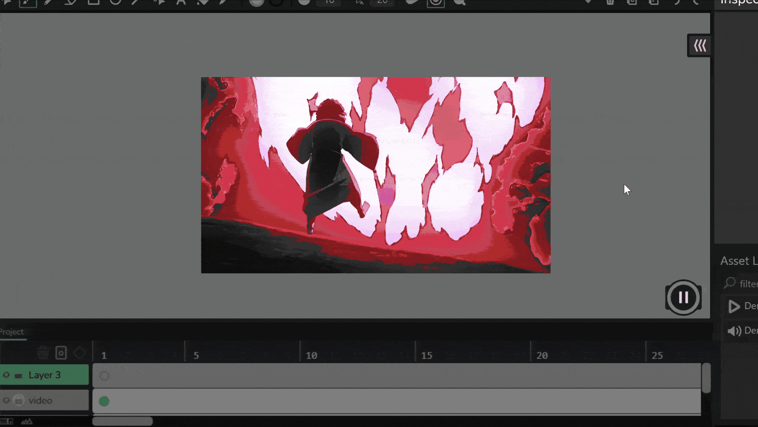Jump to frame 25 on the timeline ruler
Image resolution: width=758 pixels, height=427 pixels.
point(657,355)
